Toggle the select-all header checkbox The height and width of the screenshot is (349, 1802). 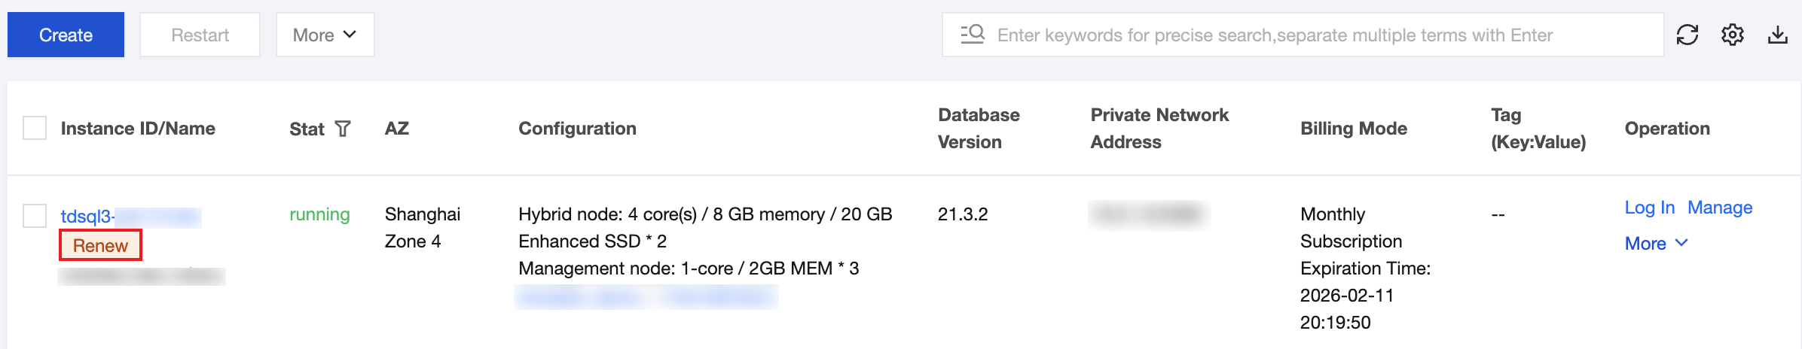(35, 128)
